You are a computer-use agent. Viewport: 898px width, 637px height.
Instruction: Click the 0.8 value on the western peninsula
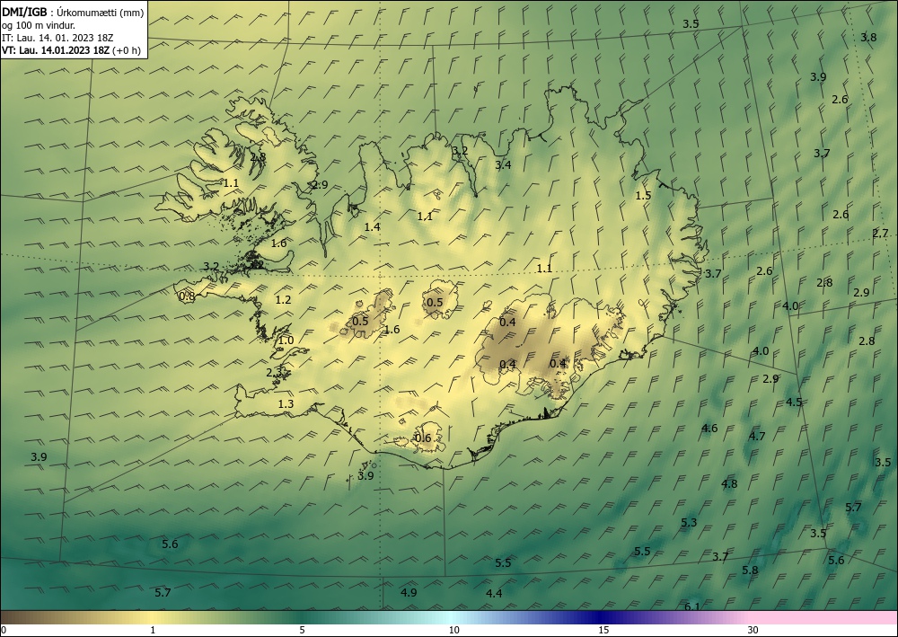187,296
